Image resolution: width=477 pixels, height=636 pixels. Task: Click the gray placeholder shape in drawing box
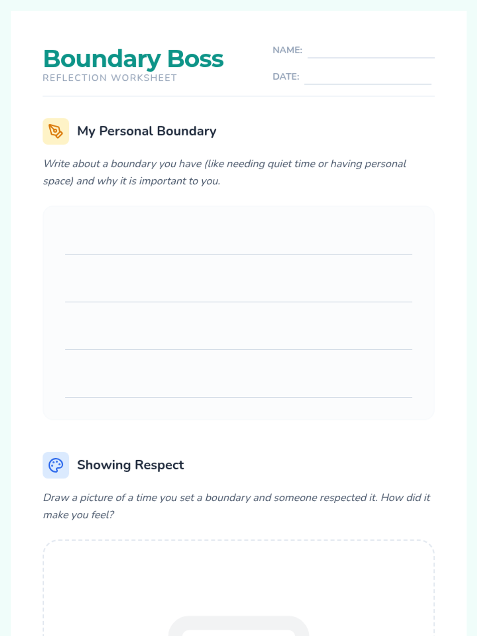point(238,626)
